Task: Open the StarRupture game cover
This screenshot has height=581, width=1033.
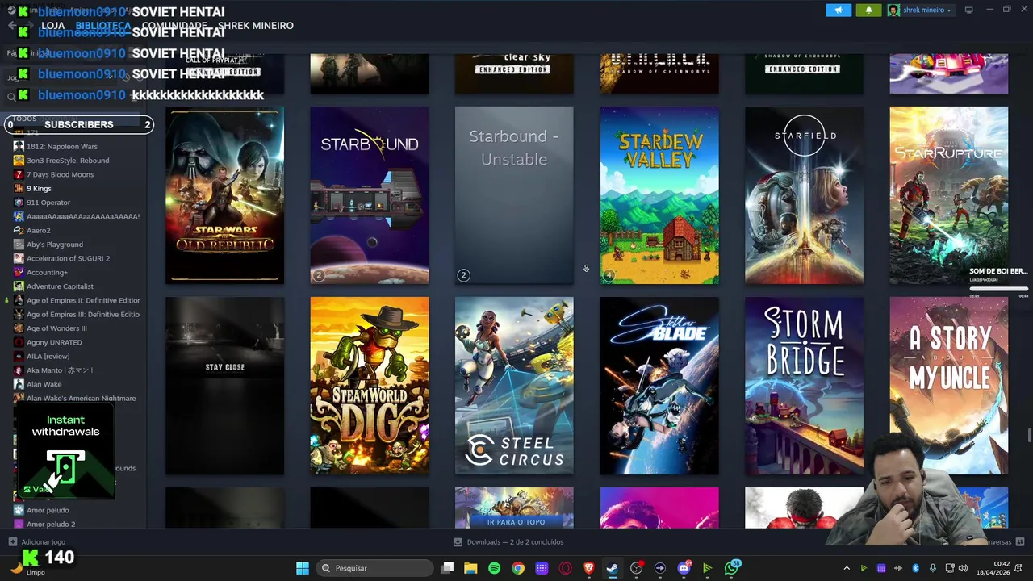Action: point(949,195)
